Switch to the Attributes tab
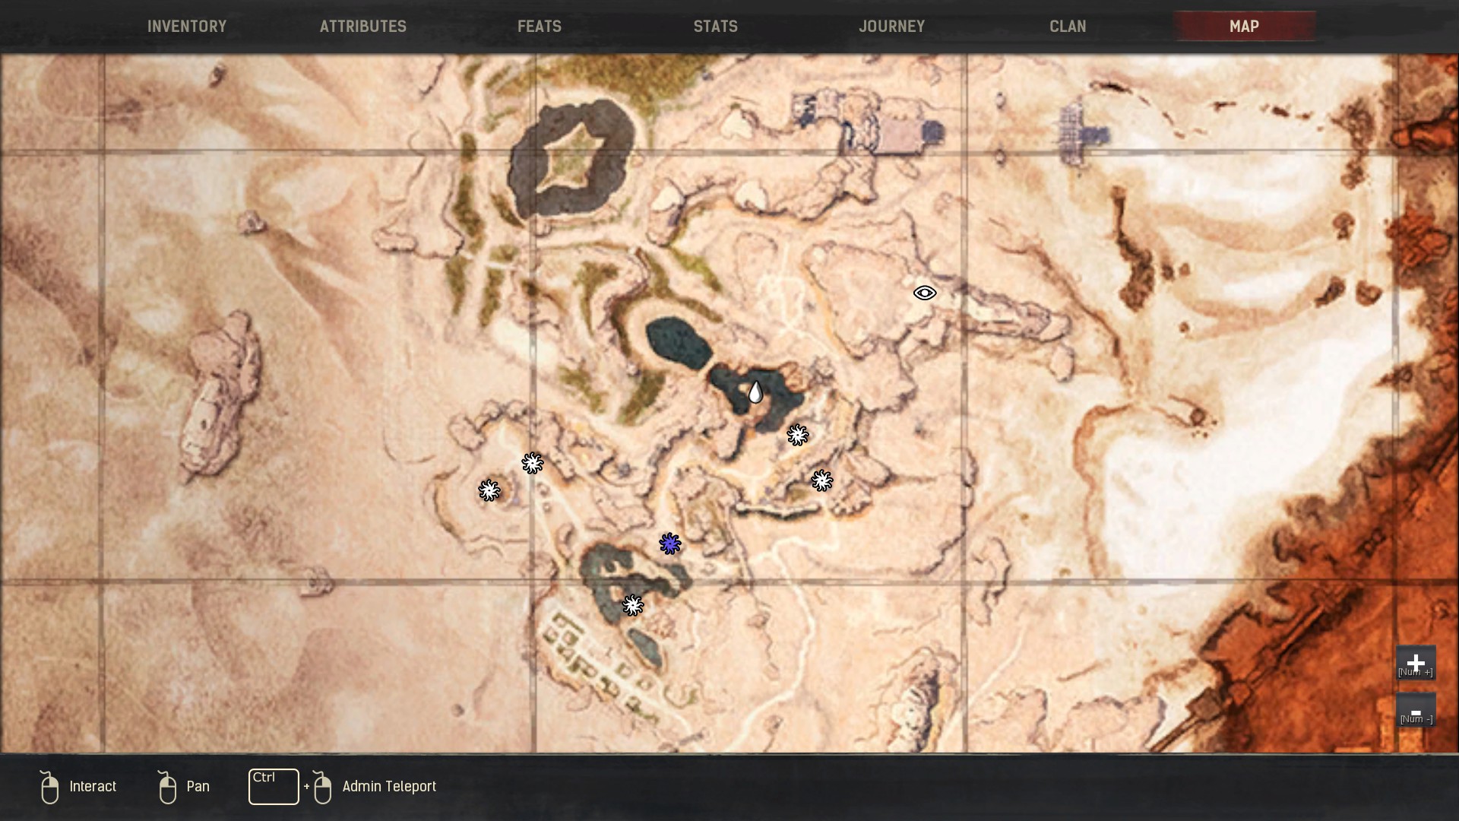 tap(363, 27)
